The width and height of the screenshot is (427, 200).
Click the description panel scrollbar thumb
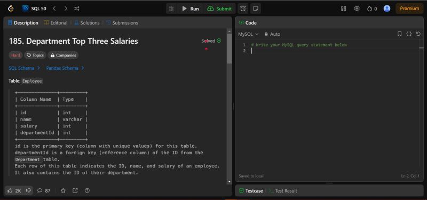tap(230, 49)
